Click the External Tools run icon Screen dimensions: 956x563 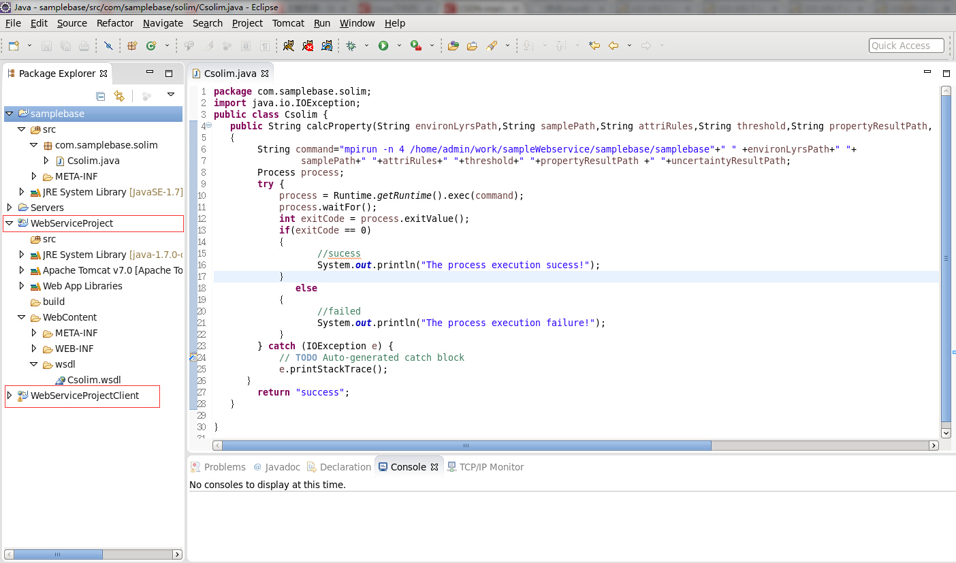click(416, 46)
